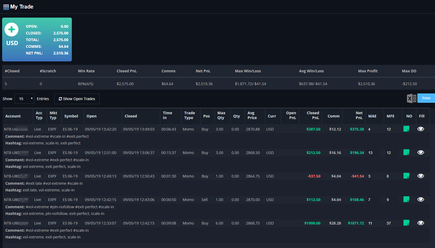Image resolution: width=435 pixels, height=248 pixels.
Task: View fills for the -$37.50 trade
Action: [421, 176]
